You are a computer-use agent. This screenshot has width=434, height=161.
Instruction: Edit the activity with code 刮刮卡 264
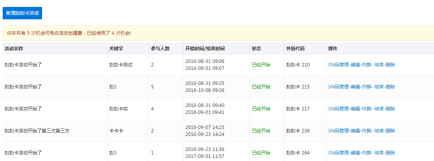pyautogui.click(x=355, y=153)
